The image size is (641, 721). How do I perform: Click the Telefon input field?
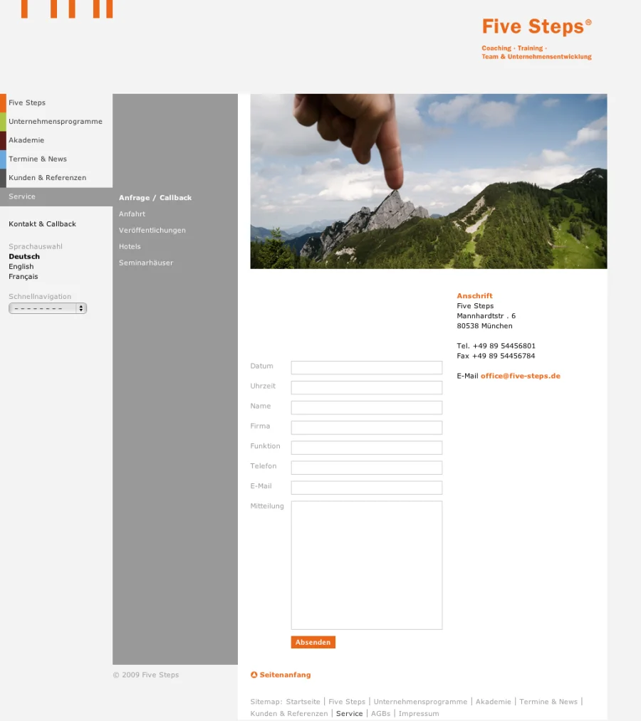pos(366,468)
